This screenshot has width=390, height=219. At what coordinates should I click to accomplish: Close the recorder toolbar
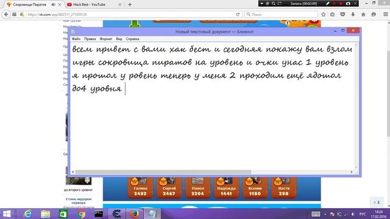pyautogui.click(x=355, y=4)
